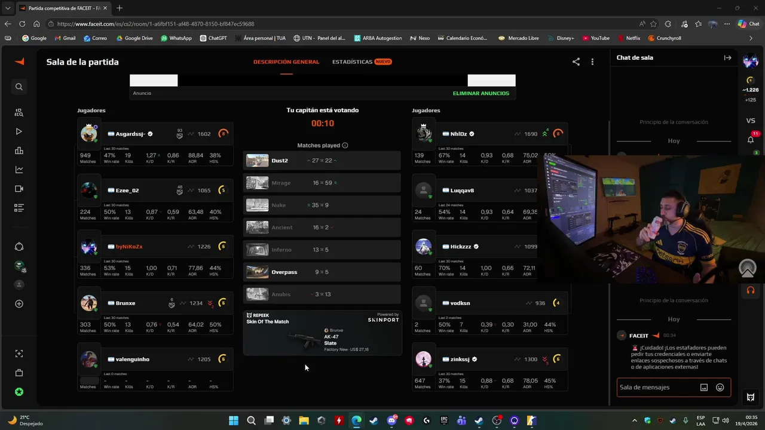Image resolution: width=765 pixels, height=430 pixels.
Task: Open the YouTube bookmark
Action: (x=595, y=38)
